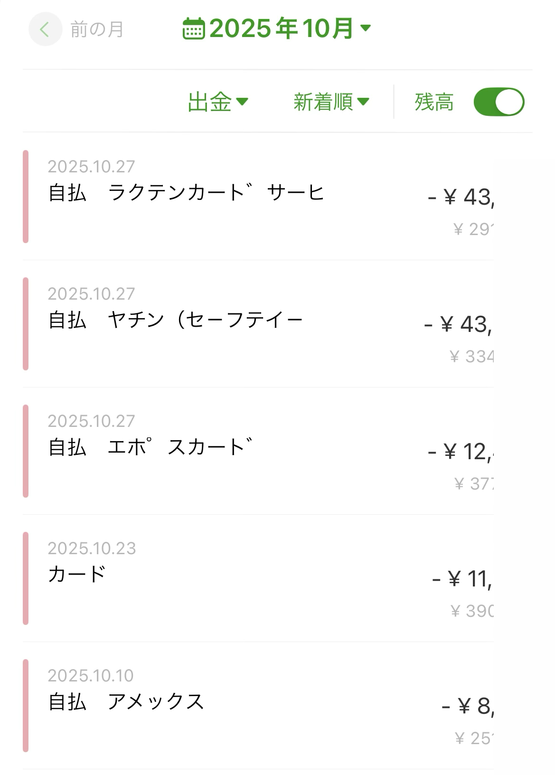
Task: Open the 出金 filter dropdown
Action: [x=217, y=102]
